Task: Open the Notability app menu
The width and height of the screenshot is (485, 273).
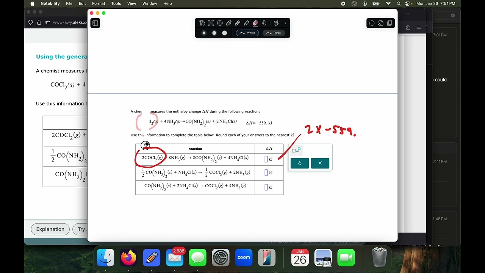Action: [x=50, y=3]
